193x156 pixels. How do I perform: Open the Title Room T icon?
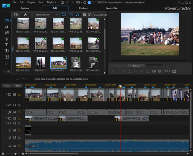point(6,45)
